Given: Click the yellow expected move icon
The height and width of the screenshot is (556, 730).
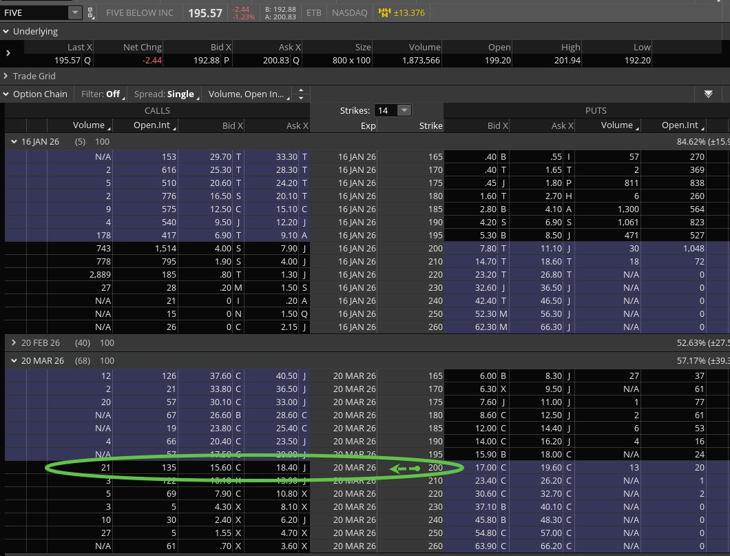Looking at the screenshot, I should [385, 13].
